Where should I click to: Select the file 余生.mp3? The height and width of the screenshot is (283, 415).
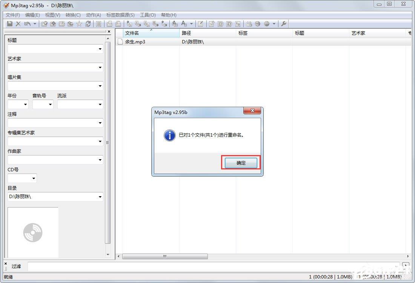coord(135,42)
